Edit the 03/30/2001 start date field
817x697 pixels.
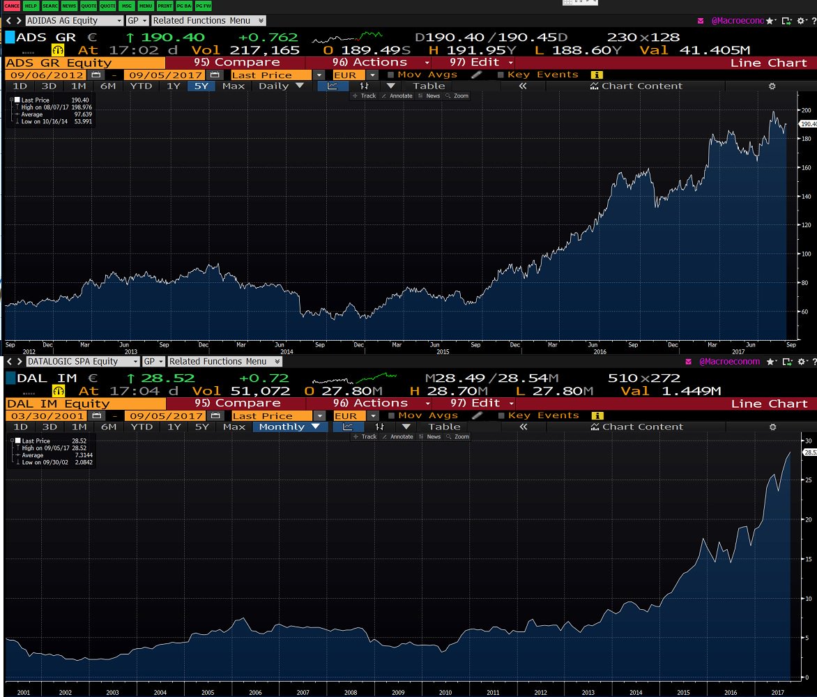[x=47, y=415]
